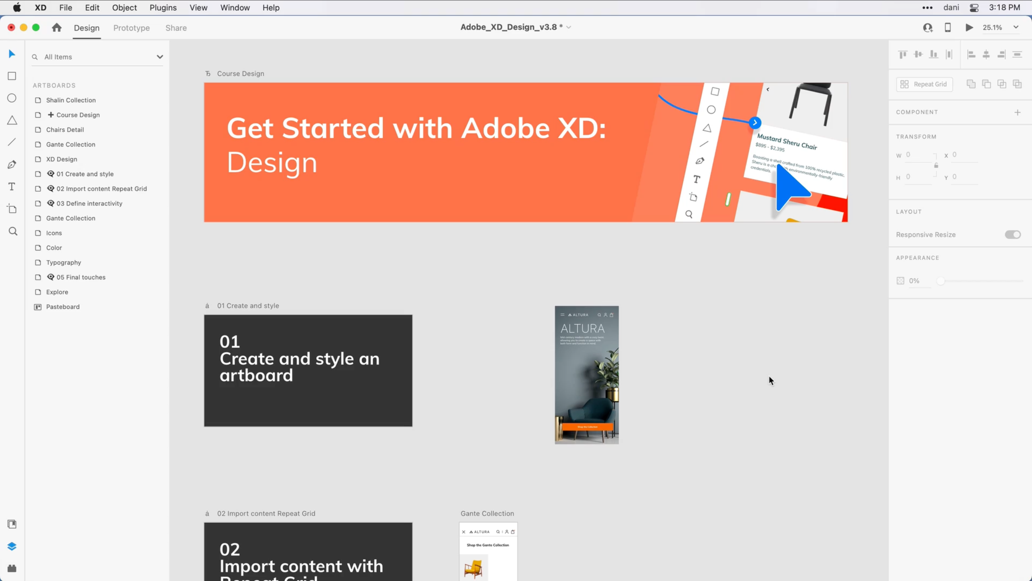Select the Pasteboard item in list
The image size is (1032, 581).
[63, 307]
